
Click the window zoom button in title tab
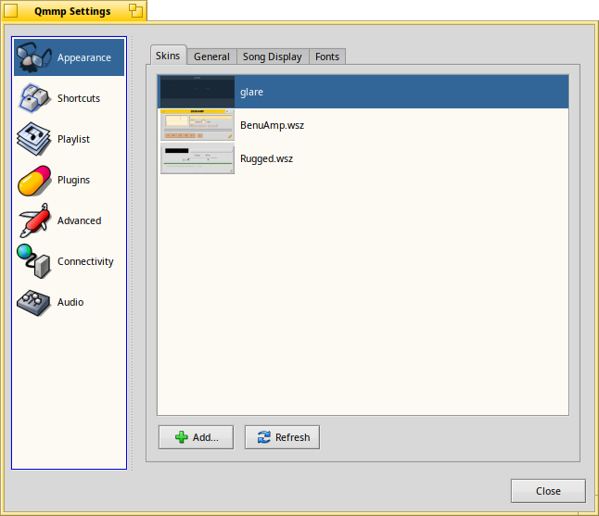coord(135,11)
